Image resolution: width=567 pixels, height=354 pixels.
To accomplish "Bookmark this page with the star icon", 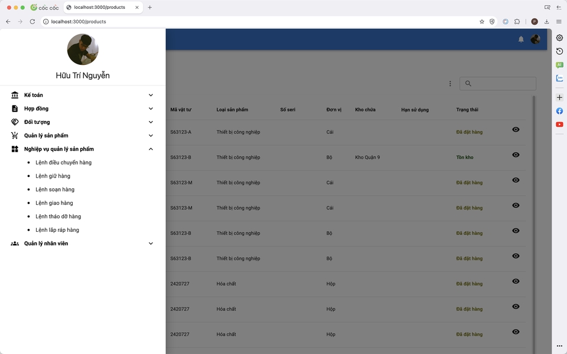I will pos(482,22).
